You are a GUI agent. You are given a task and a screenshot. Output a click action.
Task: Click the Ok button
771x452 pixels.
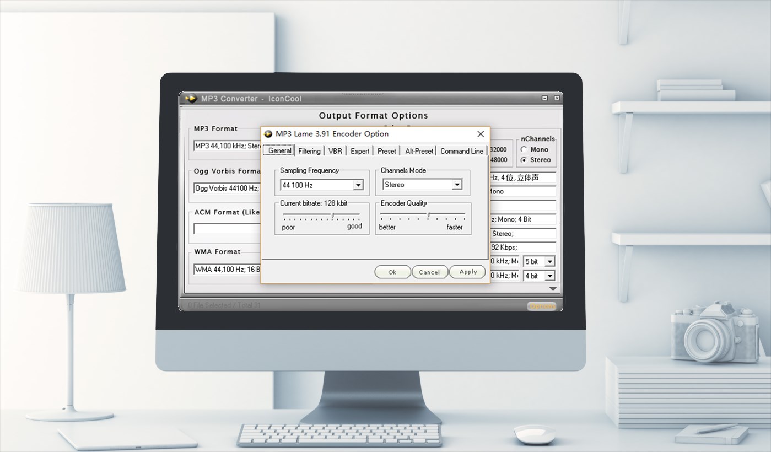(392, 272)
